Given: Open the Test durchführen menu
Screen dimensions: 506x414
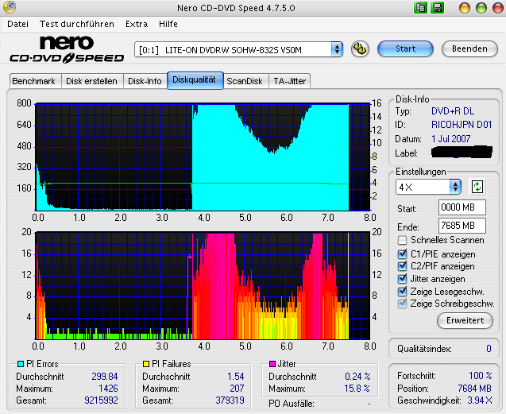Looking at the screenshot, I should click(x=76, y=25).
